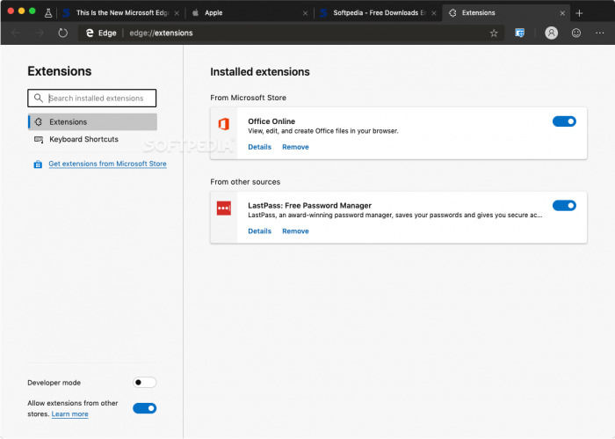Disable the Office Online extension toggle
Image resolution: width=615 pixels, height=439 pixels.
tap(564, 121)
